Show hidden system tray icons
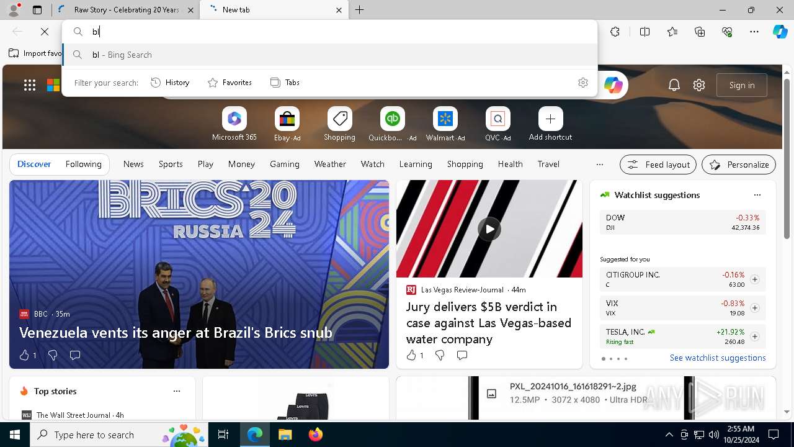The height and width of the screenshot is (447, 794). (x=669, y=435)
